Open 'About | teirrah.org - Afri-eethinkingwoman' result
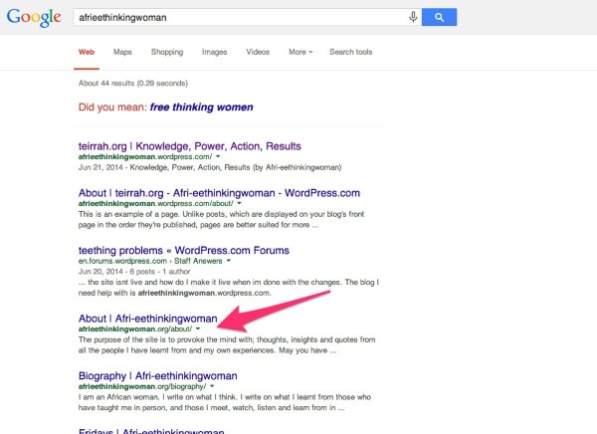 (219, 193)
